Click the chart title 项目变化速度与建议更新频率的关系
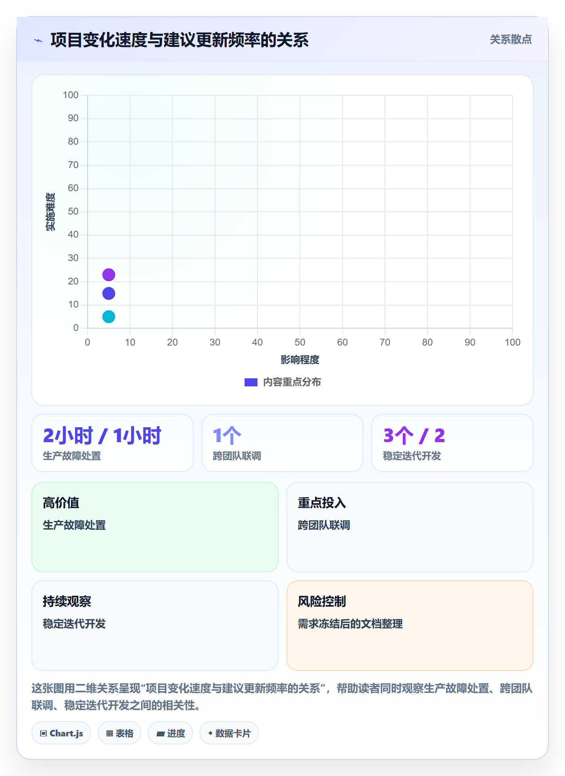Screen dimensions: 565x776 pos(180,40)
